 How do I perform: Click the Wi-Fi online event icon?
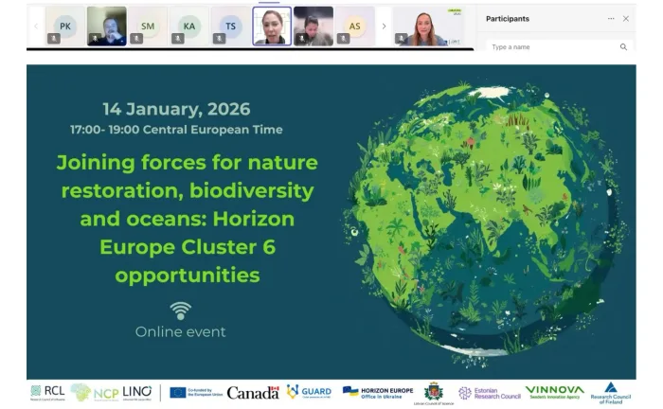[x=180, y=311]
